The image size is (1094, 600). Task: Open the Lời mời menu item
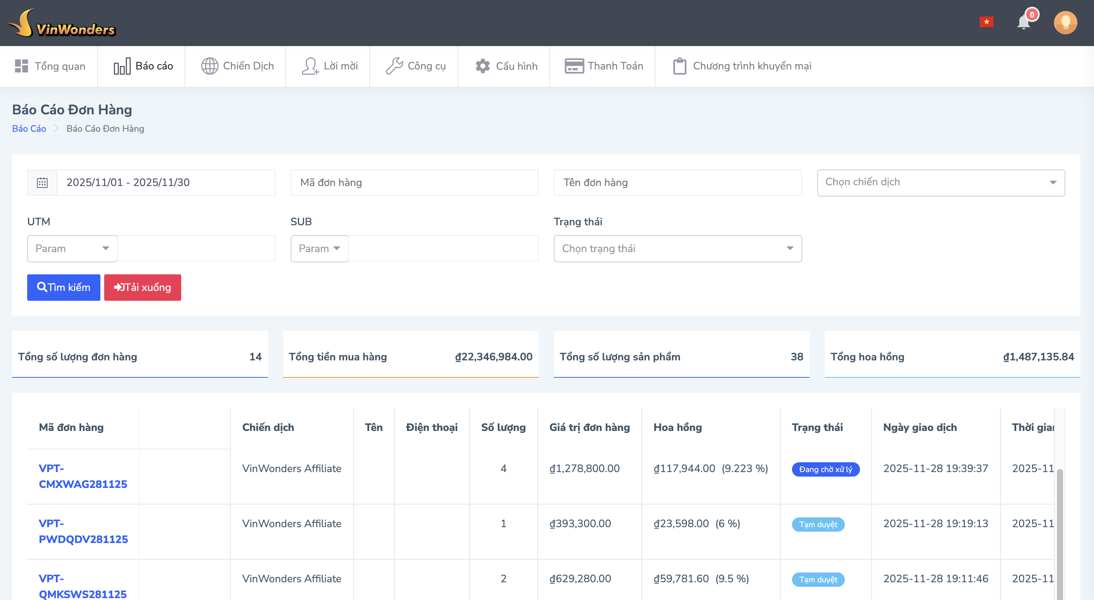pos(329,66)
